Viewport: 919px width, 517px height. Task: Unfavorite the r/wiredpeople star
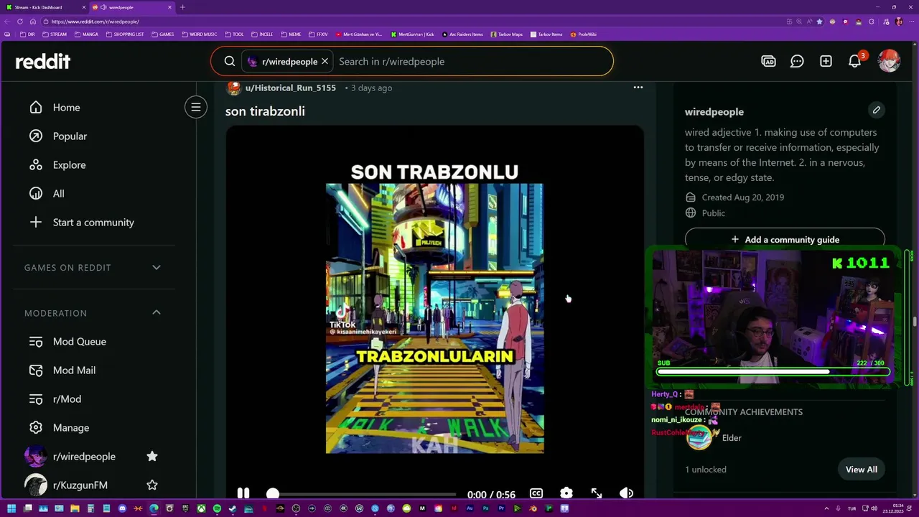(x=152, y=457)
